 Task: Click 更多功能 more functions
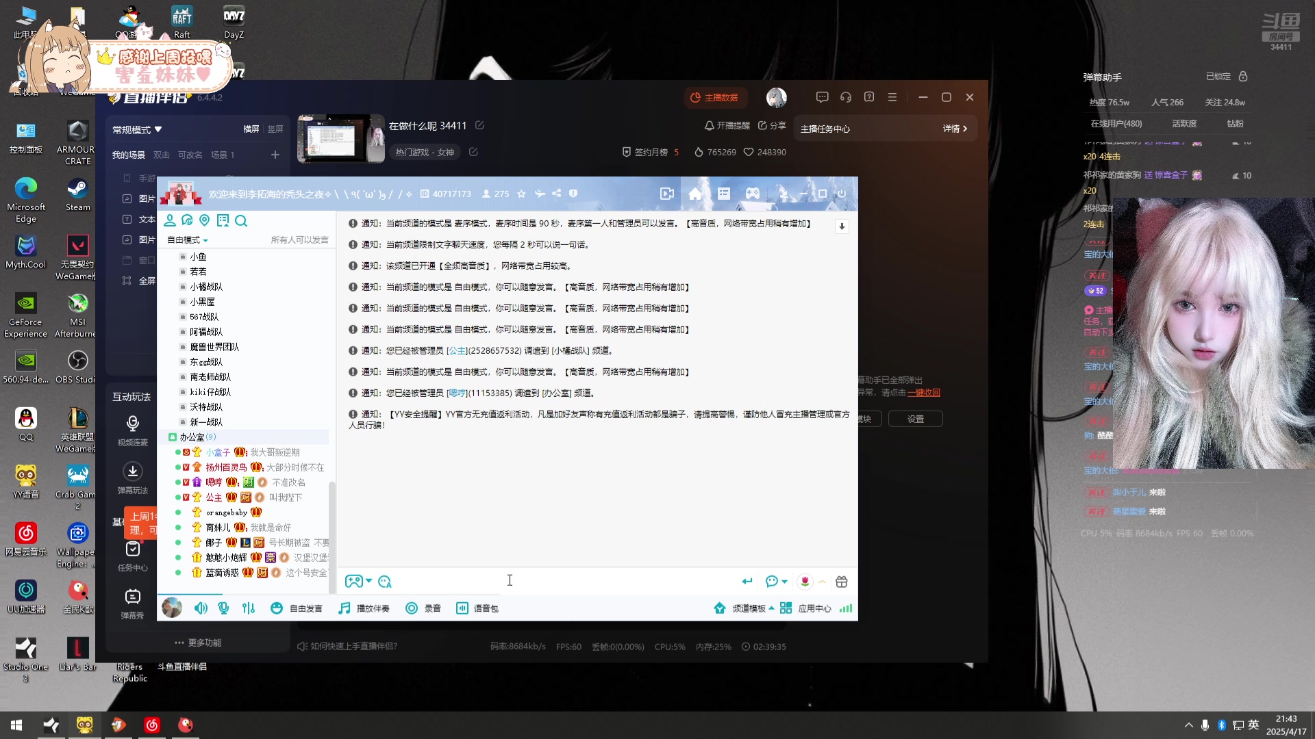[x=198, y=643]
